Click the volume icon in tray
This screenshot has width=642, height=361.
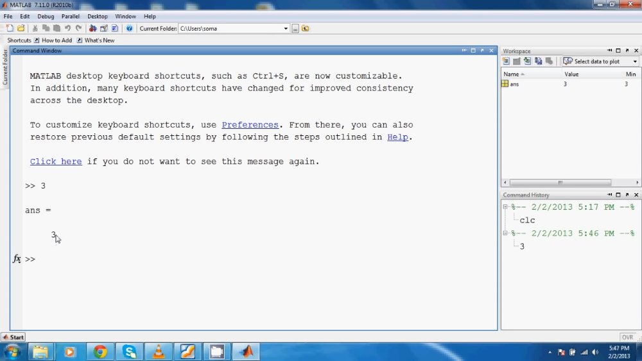(x=595, y=352)
